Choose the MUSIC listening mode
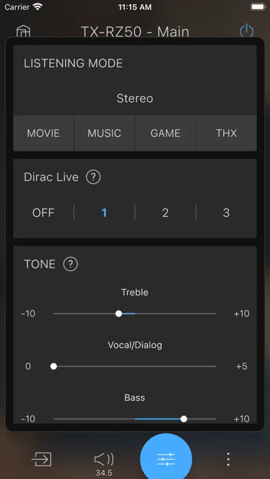The image size is (270, 479). pos(104,134)
